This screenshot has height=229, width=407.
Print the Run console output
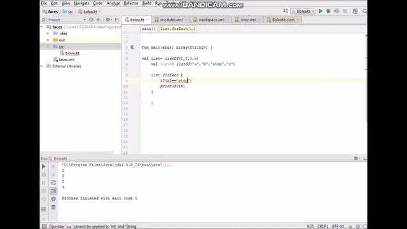point(53,199)
